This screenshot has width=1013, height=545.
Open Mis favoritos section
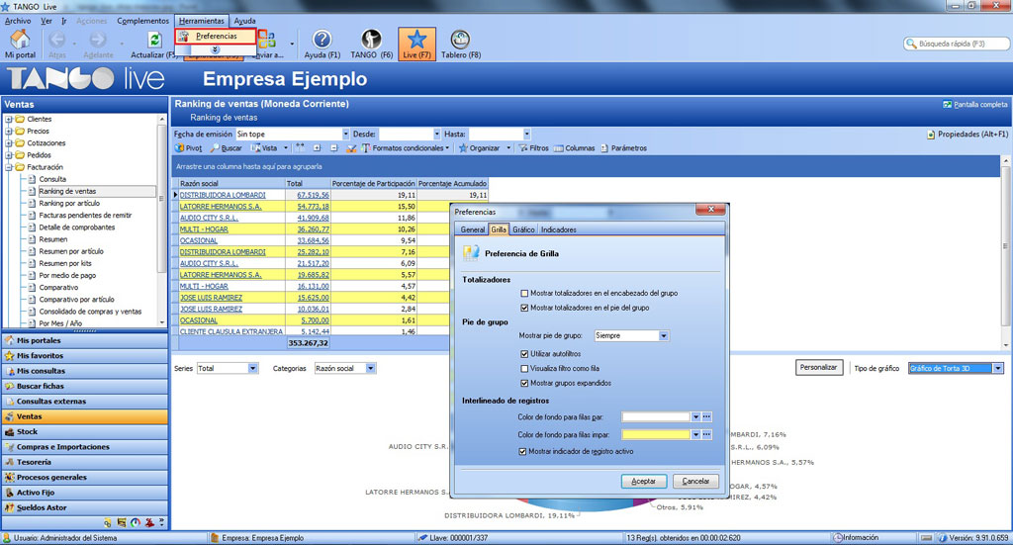tap(85, 356)
